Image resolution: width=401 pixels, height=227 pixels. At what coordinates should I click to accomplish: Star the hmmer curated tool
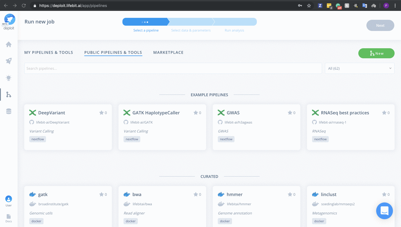(x=290, y=194)
